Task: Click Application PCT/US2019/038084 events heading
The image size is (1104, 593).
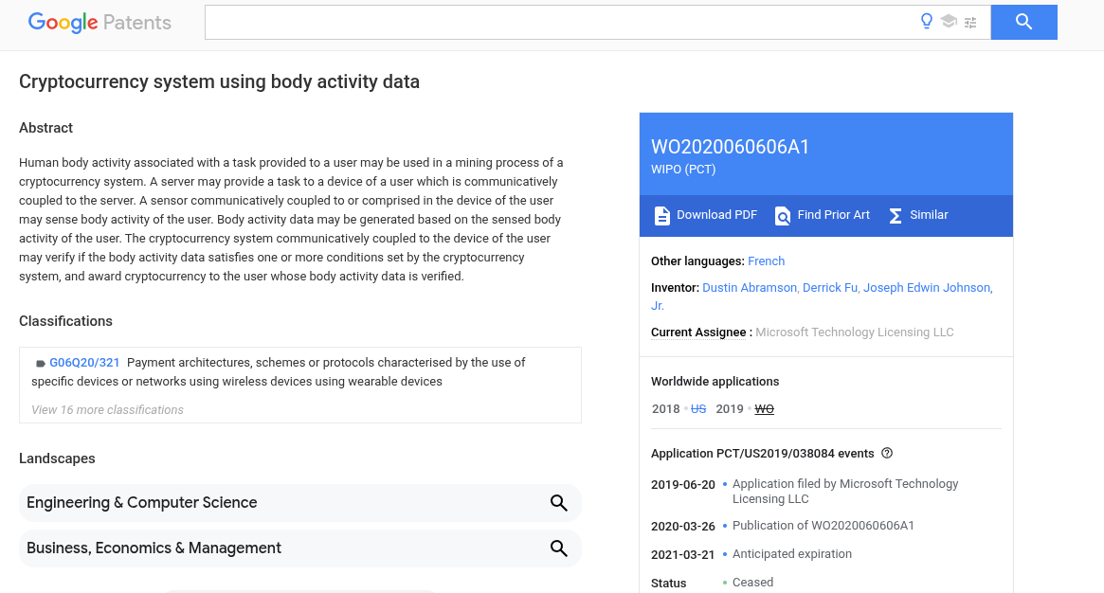Action: (763, 454)
